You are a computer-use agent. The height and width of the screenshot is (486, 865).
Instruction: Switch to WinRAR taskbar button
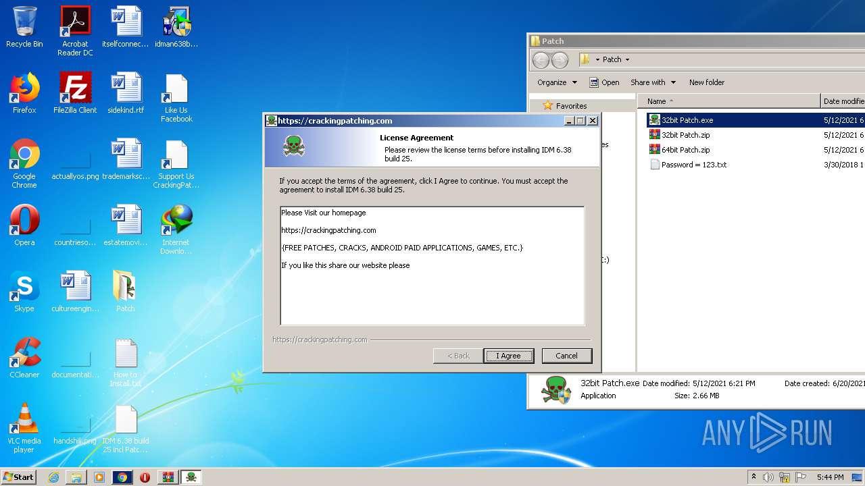(x=168, y=477)
